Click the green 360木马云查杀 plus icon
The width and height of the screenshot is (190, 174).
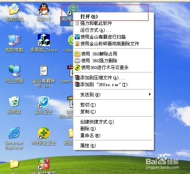[x=77, y=68]
